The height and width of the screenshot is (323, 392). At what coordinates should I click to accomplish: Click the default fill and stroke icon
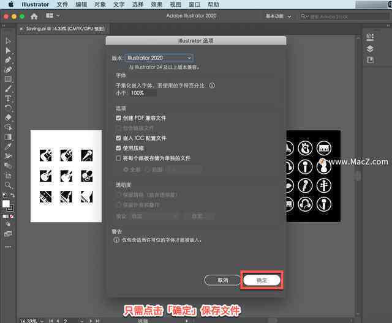(x=4, y=195)
